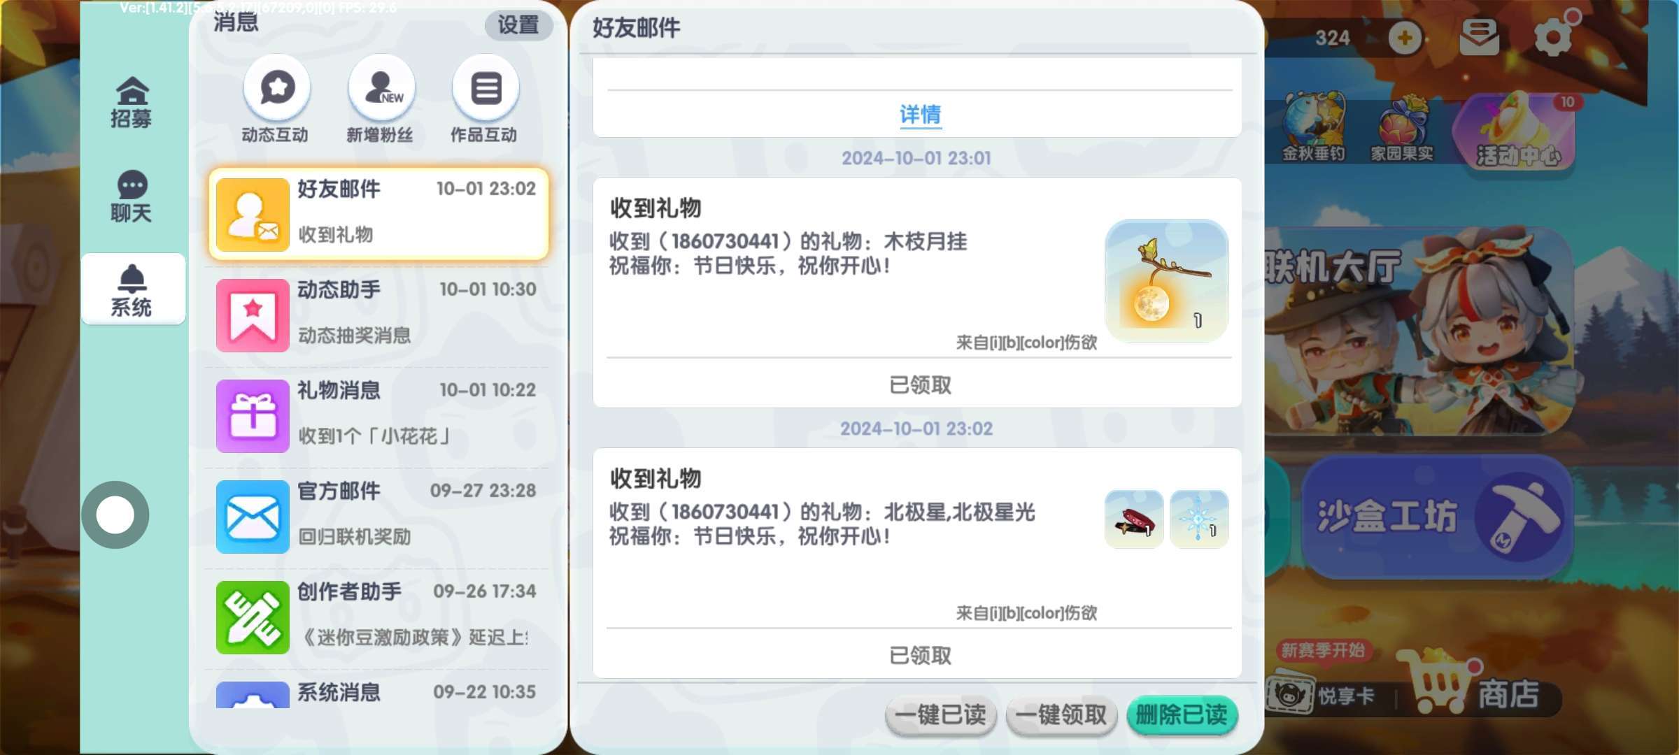This screenshot has width=1679, height=755.
Task: Open the 创作者助手 creator assistant entry
Action: tap(378, 617)
